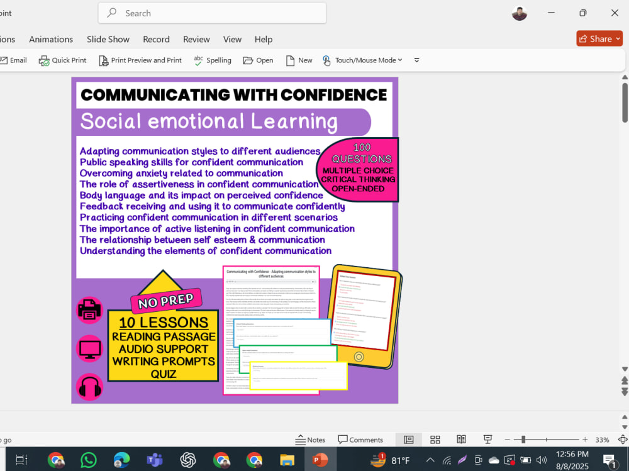Click the zoom slider handle
This screenshot has height=471, width=629.
523,440
